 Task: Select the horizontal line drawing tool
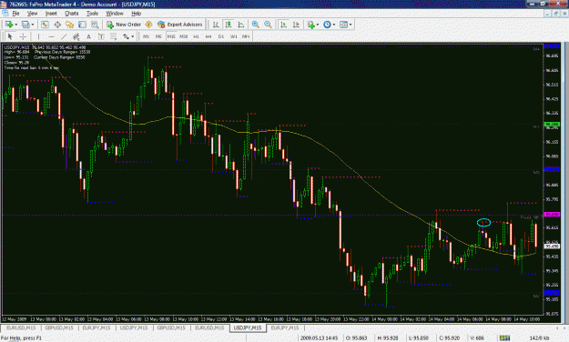point(51,36)
